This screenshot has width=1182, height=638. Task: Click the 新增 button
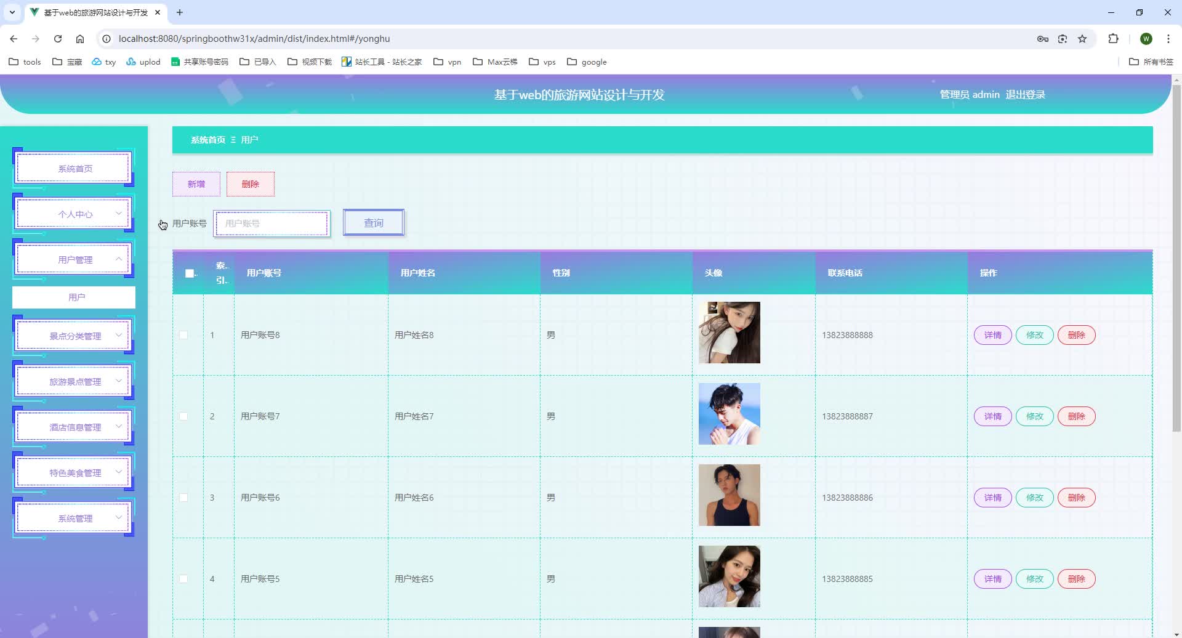[196, 184]
